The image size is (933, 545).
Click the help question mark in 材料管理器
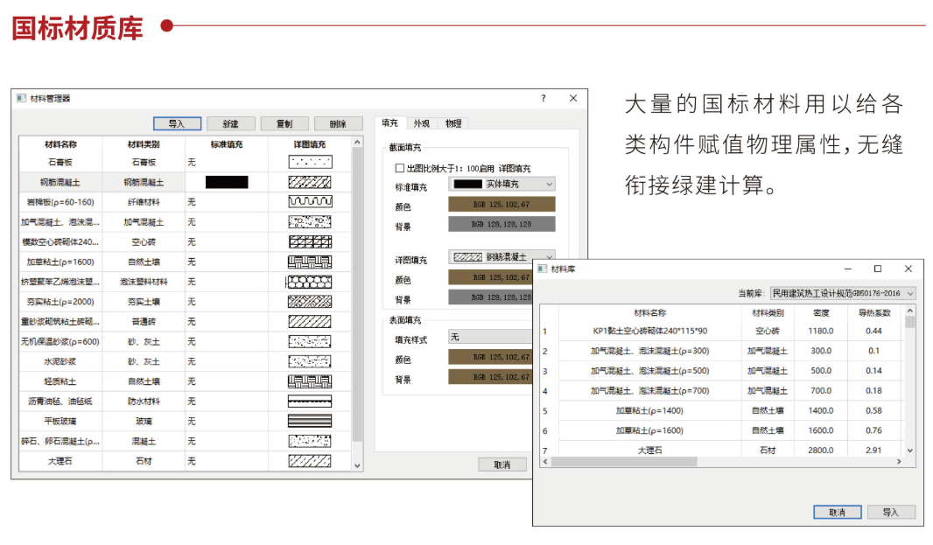(543, 99)
